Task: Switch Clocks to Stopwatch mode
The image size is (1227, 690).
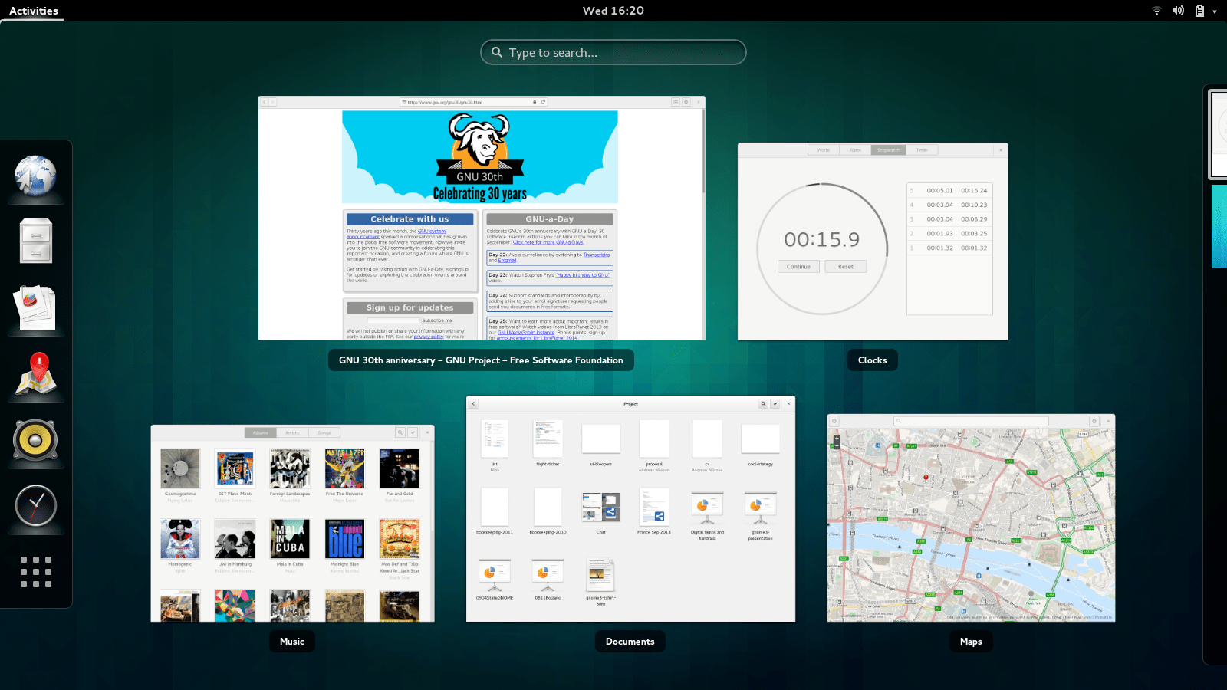Action: click(x=888, y=150)
